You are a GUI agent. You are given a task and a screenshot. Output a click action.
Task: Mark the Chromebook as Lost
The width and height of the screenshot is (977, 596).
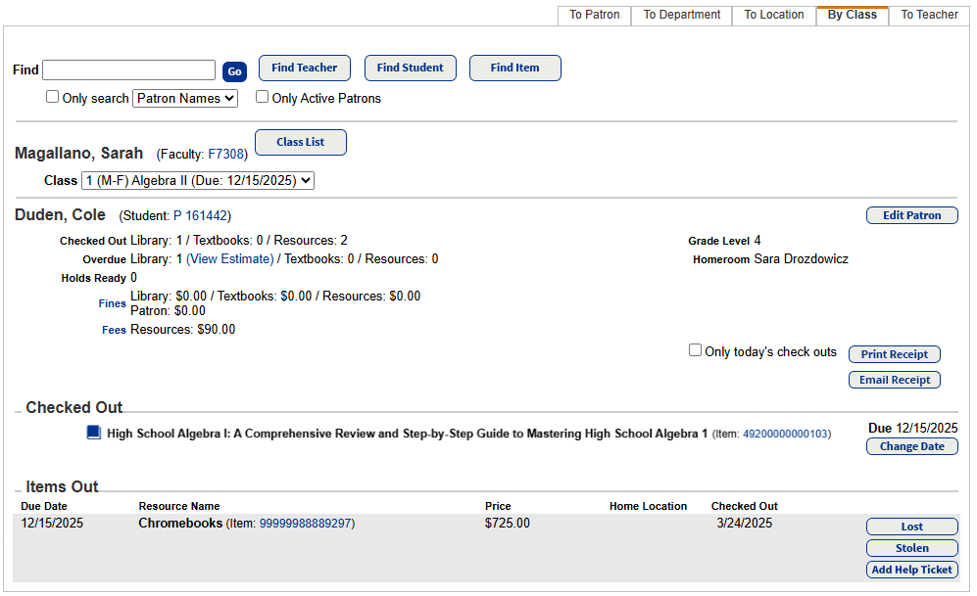[x=911, y=527]
